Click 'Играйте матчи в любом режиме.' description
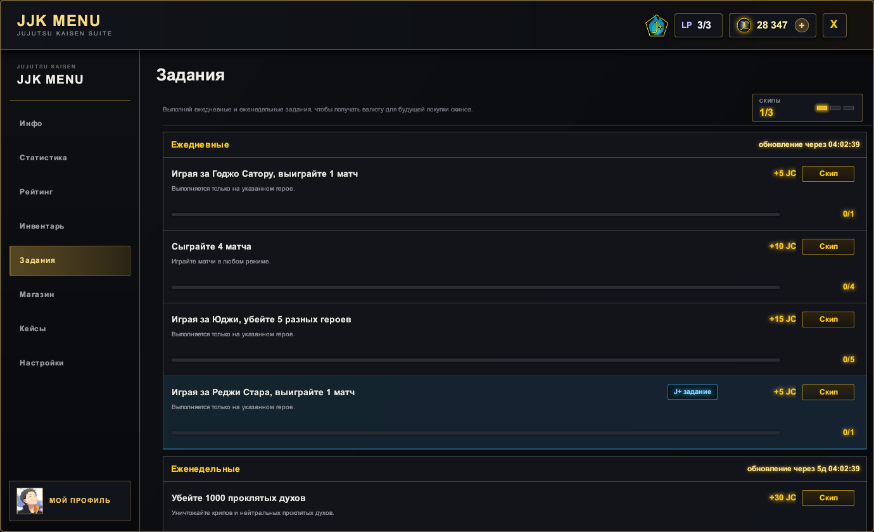 point(221,262)
